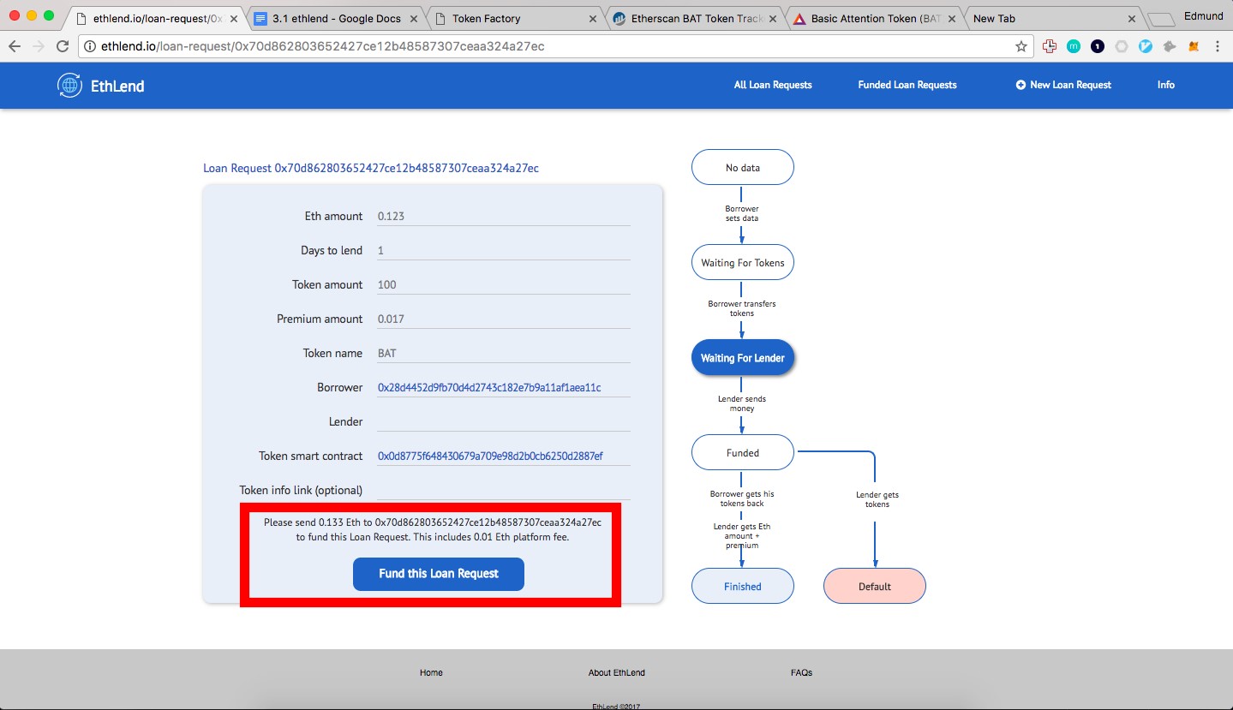Open the Loan Request 0x70d8… heading link

pos(371,168)
